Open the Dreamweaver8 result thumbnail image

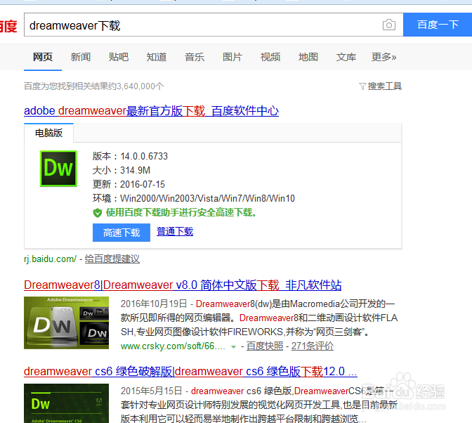point(66,323)
